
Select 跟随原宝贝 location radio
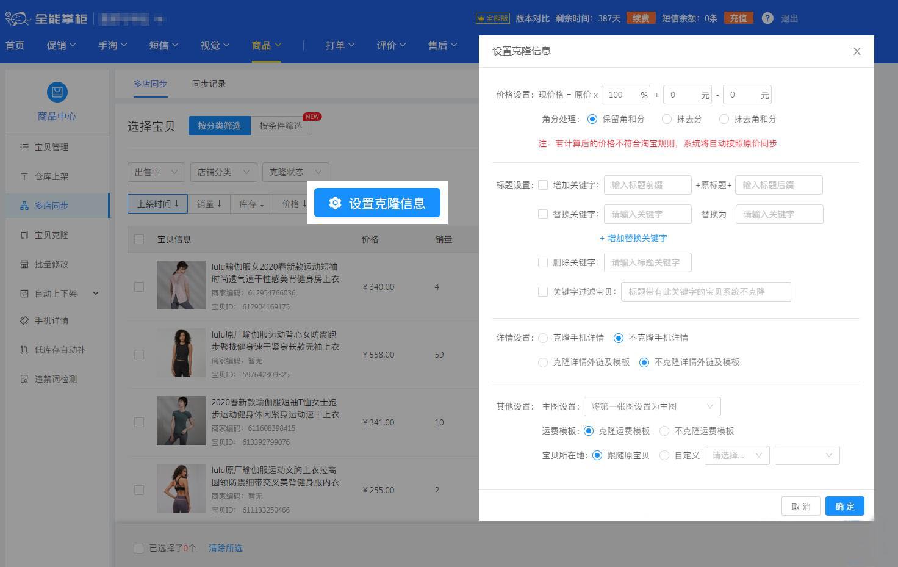click(597, 455)
